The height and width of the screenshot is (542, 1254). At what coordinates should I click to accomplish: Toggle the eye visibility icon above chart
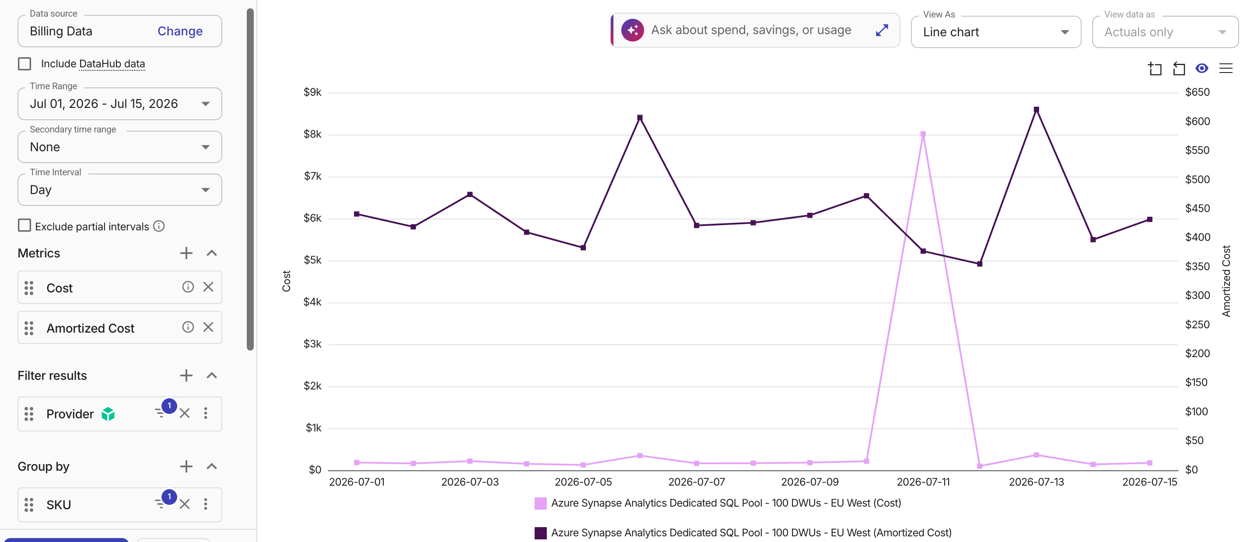tap(1202, 69)
